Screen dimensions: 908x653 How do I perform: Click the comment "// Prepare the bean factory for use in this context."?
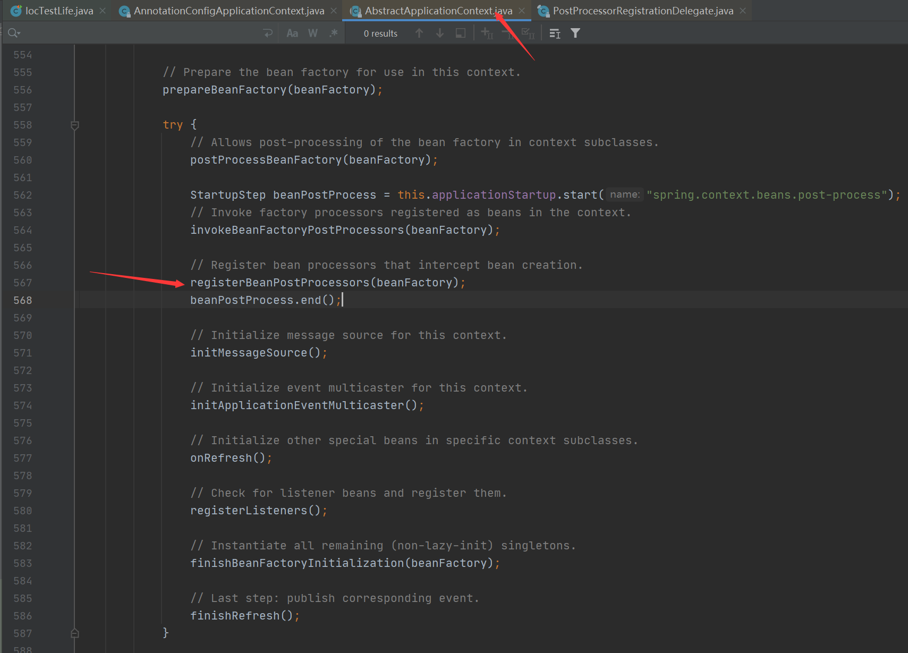tap(342, 72)
